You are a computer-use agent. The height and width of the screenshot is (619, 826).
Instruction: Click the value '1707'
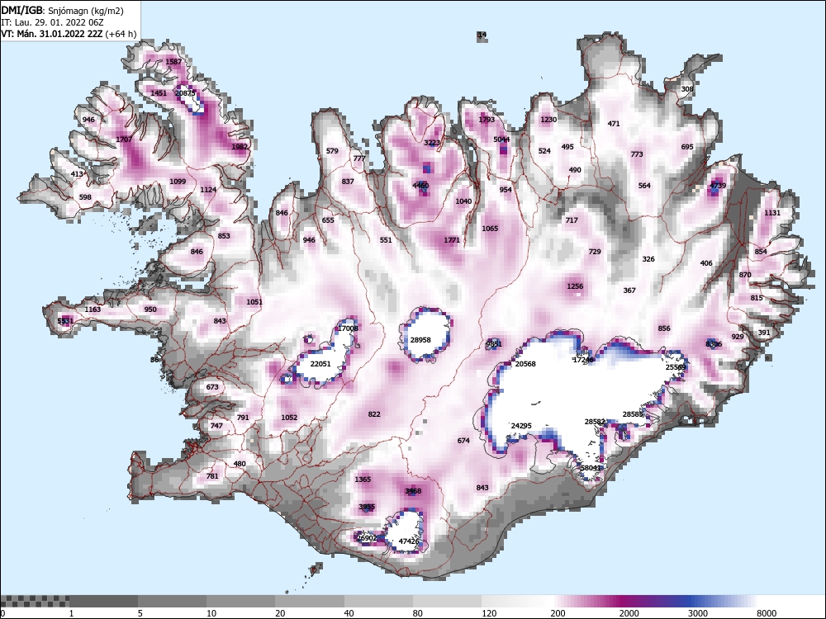click(x=124, y=139)
